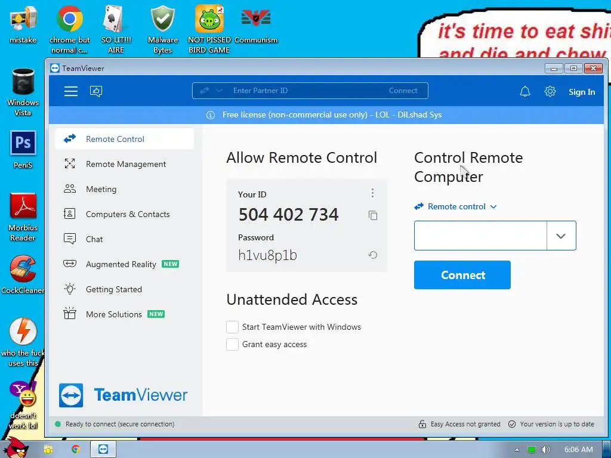Open Remote Management section

pos(125,164)
